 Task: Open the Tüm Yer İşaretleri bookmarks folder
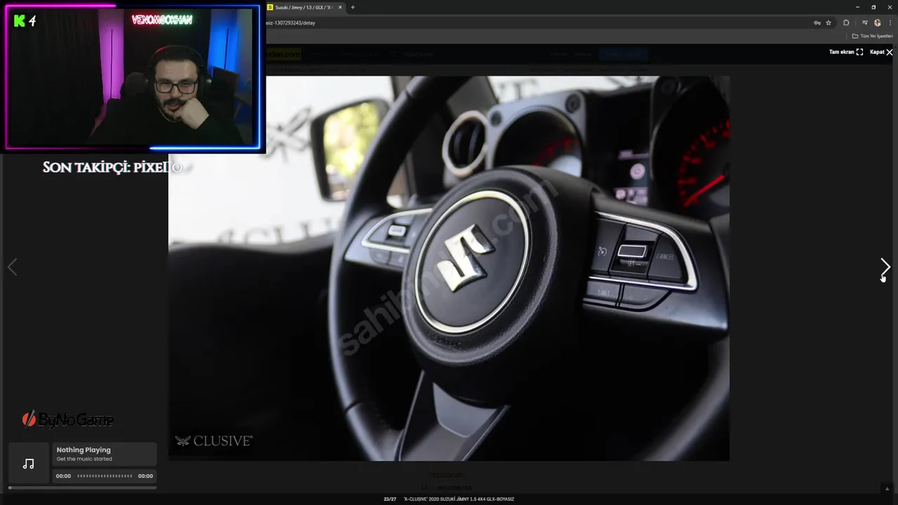[x=872, y=36]
